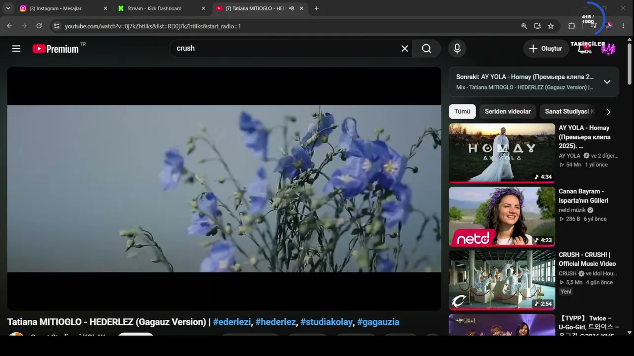The image size is (634, 356).
Task: Reload the YouTube page
Action: pyautogui.click(x=39, y=26)
